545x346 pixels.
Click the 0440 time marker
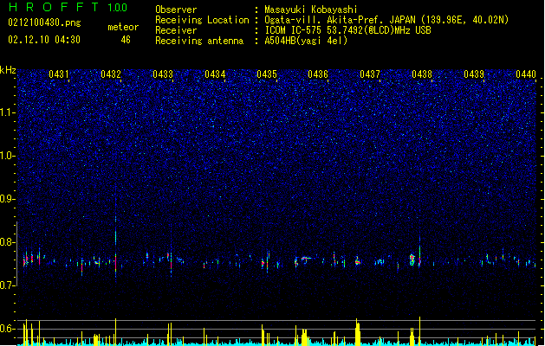tap(526, 74)
